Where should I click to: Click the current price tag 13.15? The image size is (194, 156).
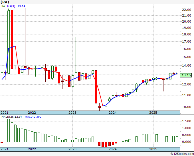point(186,75)
